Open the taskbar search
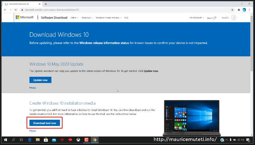The image size is (255, 145). coord(13,140)
